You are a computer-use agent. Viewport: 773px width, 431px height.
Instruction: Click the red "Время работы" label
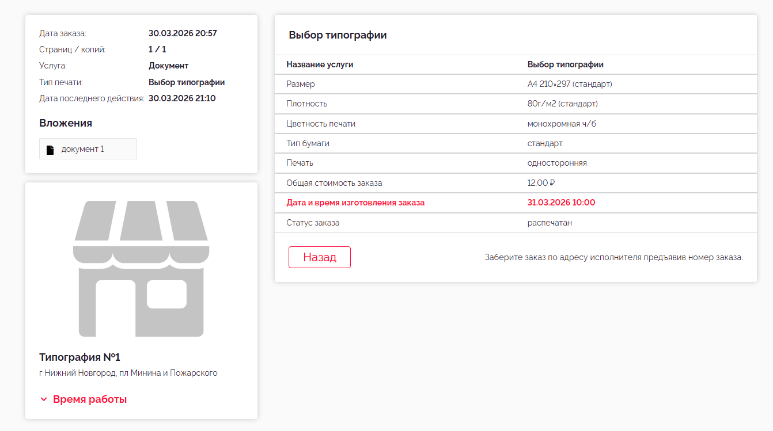point(90,399)
